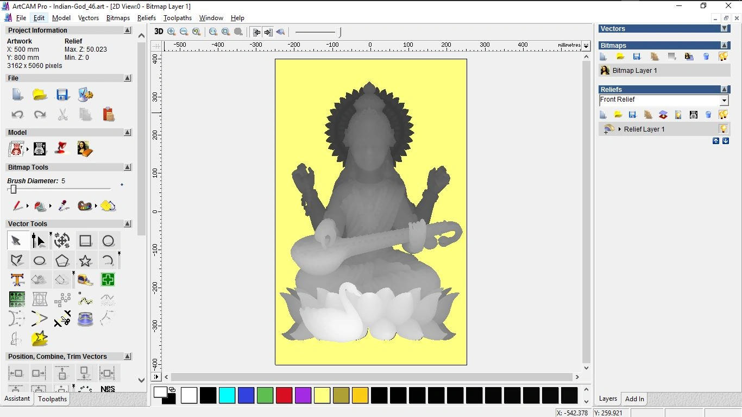The height and width of the screenshot is (417, 742).
Task: Open the Colour Palette tool
Action: [84, 206]
